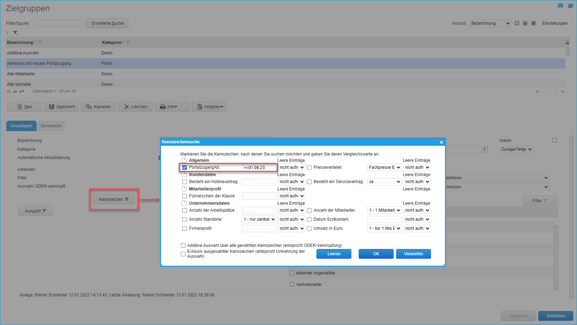Open the Besteht ein Servicevertrag Ja dropdown
The image size is (577, 325).
pos(384,182)
